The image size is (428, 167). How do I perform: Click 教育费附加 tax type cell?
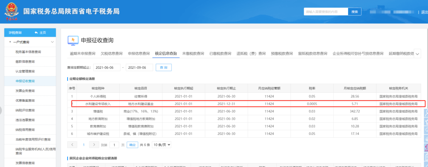98,126
